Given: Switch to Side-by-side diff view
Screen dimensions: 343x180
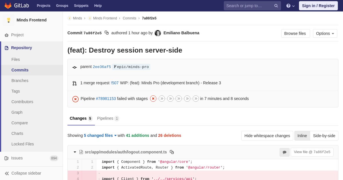Looking at the screenshot, I should click(324, 136).
